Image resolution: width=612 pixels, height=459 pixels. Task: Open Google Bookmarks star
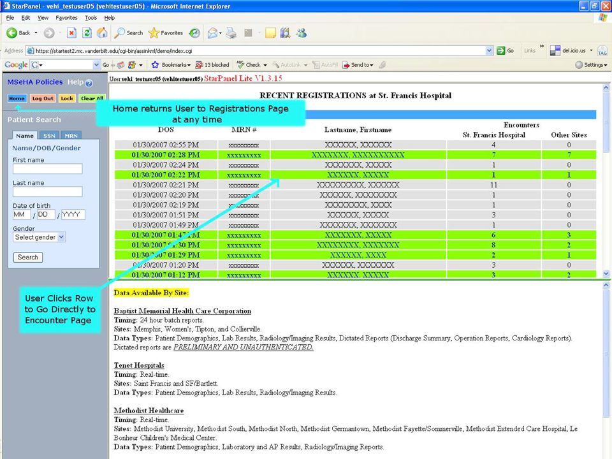click(155, 65)
